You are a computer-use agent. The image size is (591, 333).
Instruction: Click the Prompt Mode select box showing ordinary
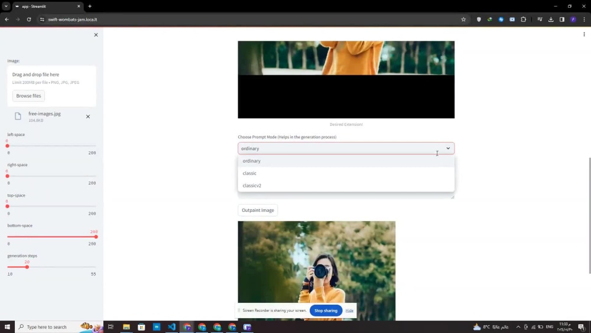coord(346,148)
